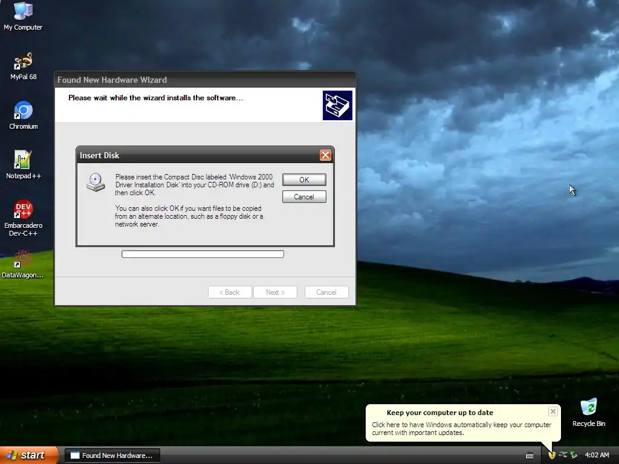Screen dimensions: 619x464
Task: Click the CD disc icon in Insert Disk
Action: (96, 182)
